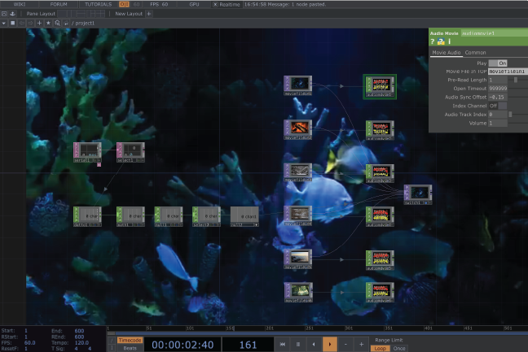Click the New Layout button
The width and height of the screenshot is (528, 352).
tap(129, 14)
